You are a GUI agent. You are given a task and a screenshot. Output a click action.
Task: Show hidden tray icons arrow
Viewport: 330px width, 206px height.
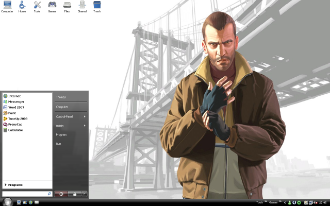[285, 202]
